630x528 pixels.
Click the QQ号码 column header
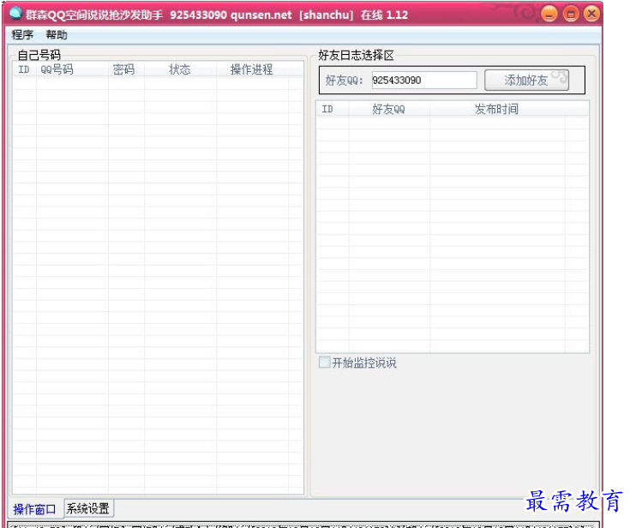(72, 69)
